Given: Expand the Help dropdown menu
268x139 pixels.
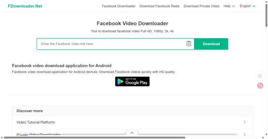Looking at the screenshot, I should pos(229,6).
